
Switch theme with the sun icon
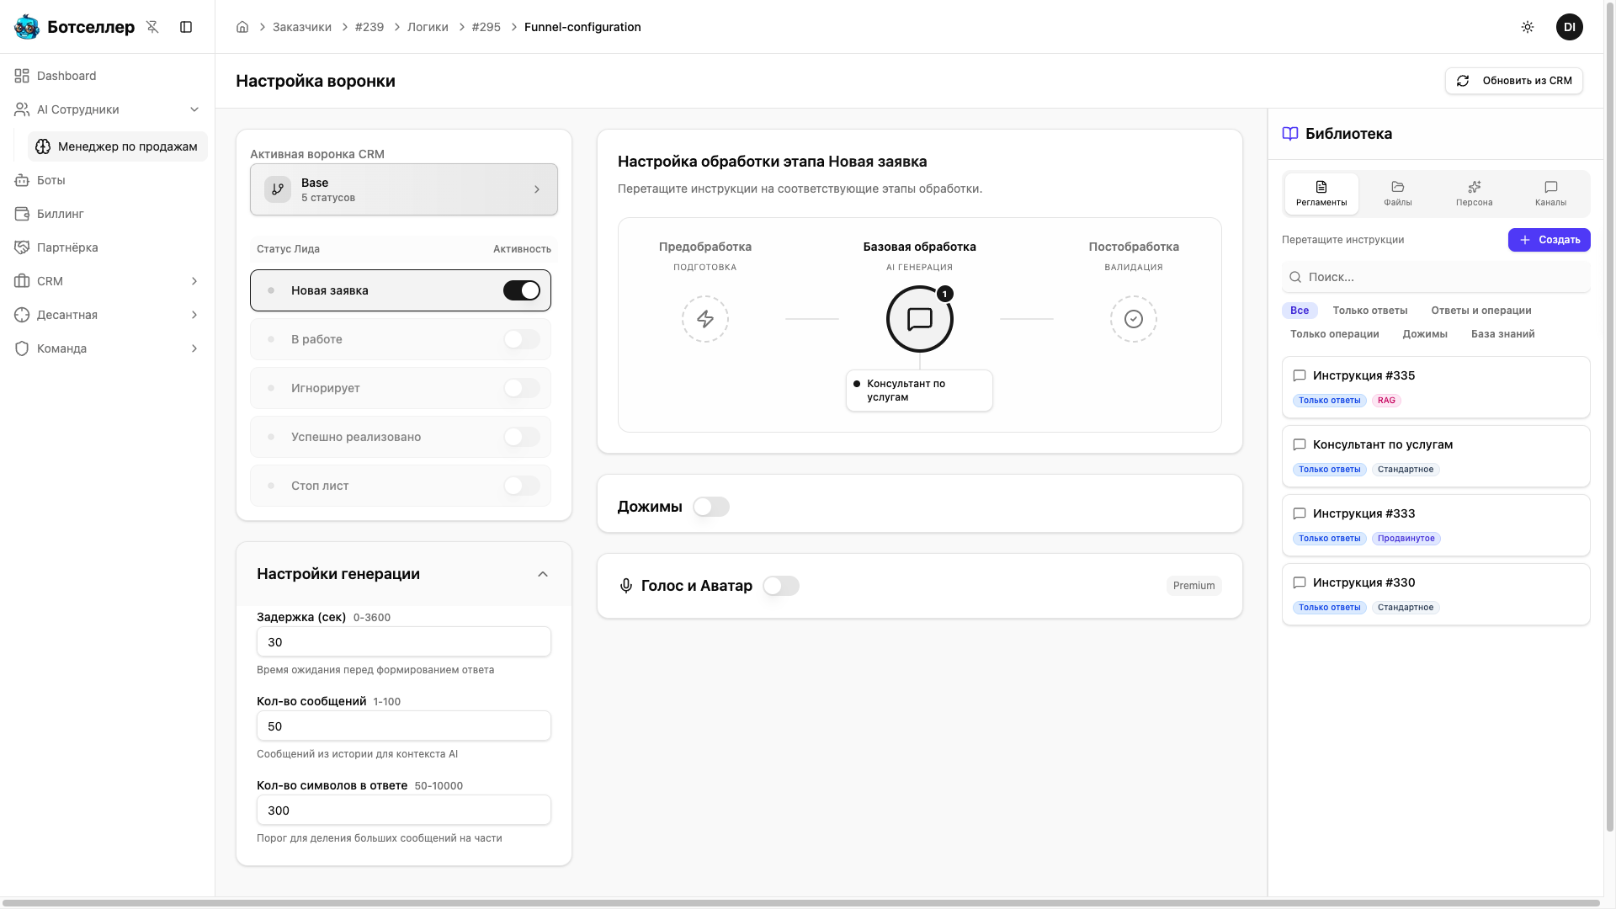(1528, 27)
